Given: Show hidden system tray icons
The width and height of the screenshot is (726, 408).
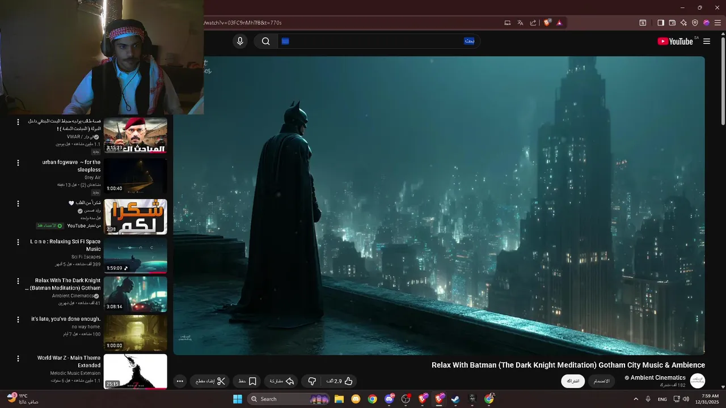Looking at the screenshot, I should [x=636, y=399].
